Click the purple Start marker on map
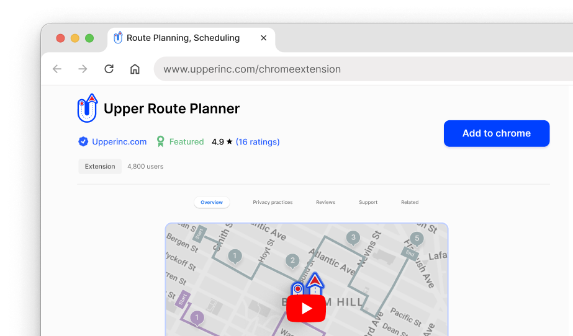Image resolution: width=573 pixels, height=336 pixels. [183, 299]
